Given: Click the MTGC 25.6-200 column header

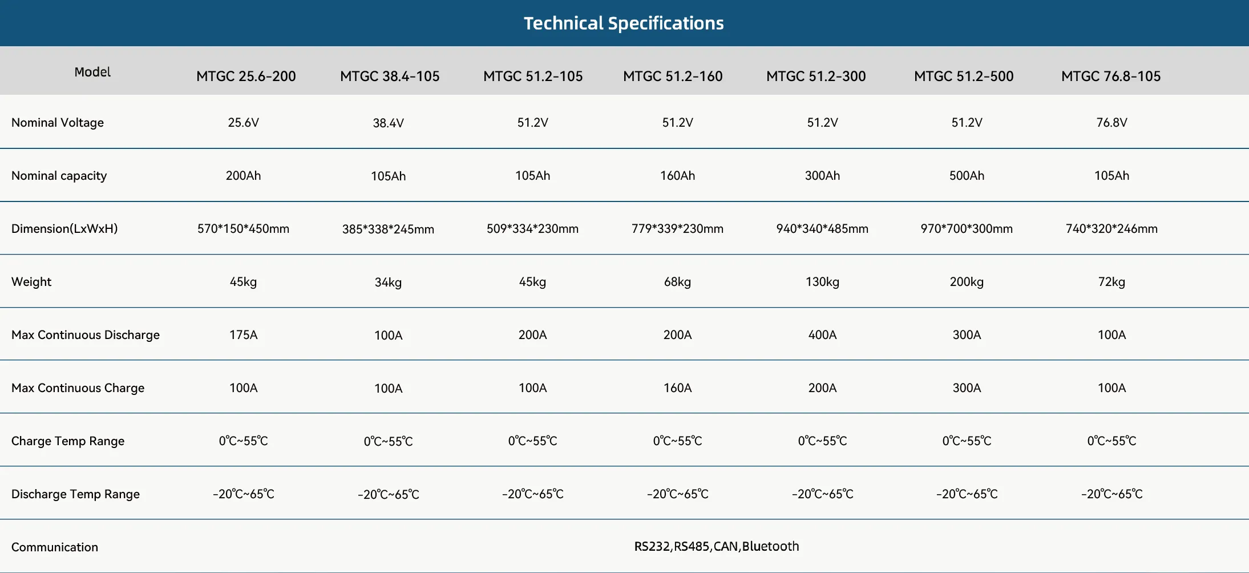Looking at the screenshot, I should (x=246, y=76).
